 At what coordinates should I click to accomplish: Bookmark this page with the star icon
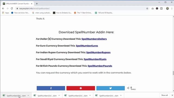147,8
